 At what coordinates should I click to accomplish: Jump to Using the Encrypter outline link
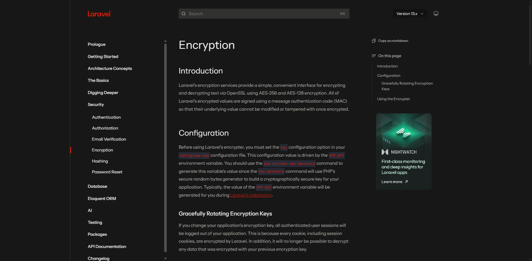[x=393, y=99]
